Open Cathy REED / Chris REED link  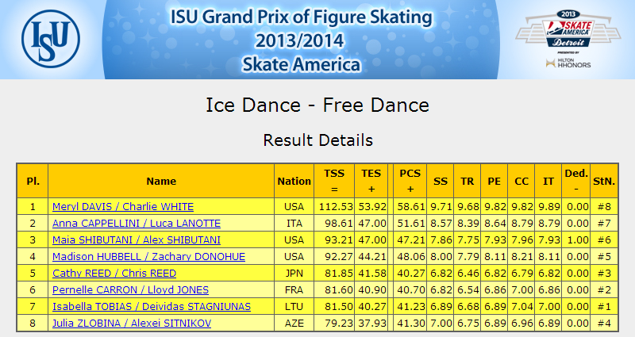tap(114, 273)
